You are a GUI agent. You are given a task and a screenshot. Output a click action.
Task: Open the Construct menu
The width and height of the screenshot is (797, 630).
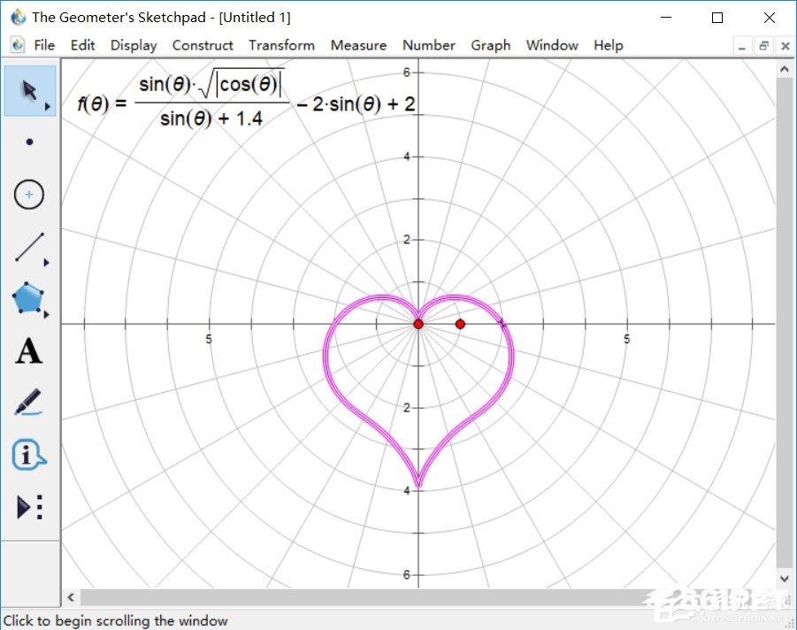pos(203,45)
